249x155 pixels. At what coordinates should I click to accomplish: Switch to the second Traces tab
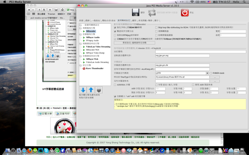[x=88, y=21]
